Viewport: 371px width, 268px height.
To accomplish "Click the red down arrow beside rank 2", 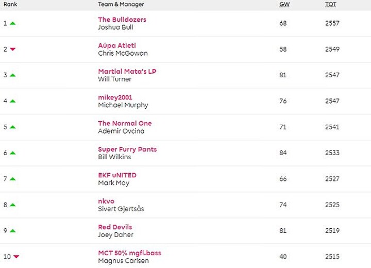I will tap(12, 49).
